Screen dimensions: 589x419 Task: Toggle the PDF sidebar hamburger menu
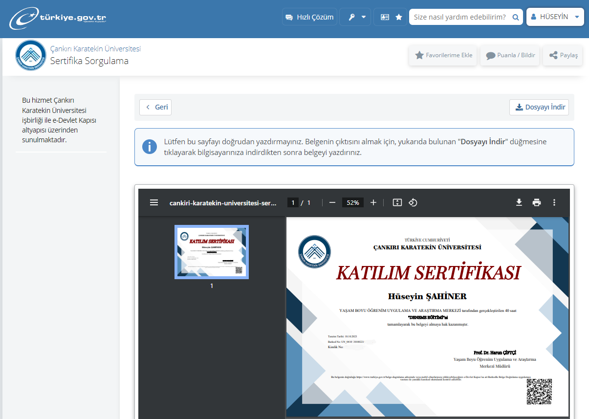pos(154,202)
